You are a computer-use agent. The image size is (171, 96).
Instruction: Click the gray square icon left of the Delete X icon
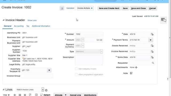pyautogui.click(x=20, y=95)
